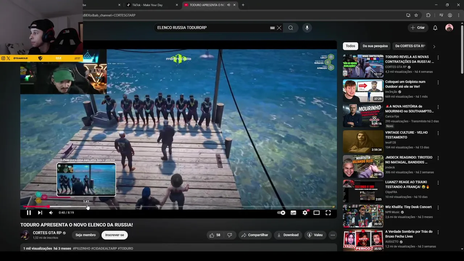Mute audio on the TODURO tab

[228, 5]
